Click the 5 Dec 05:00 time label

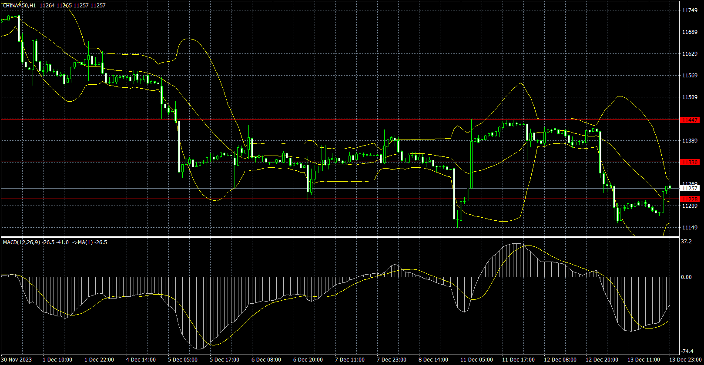tap(183, 359)
